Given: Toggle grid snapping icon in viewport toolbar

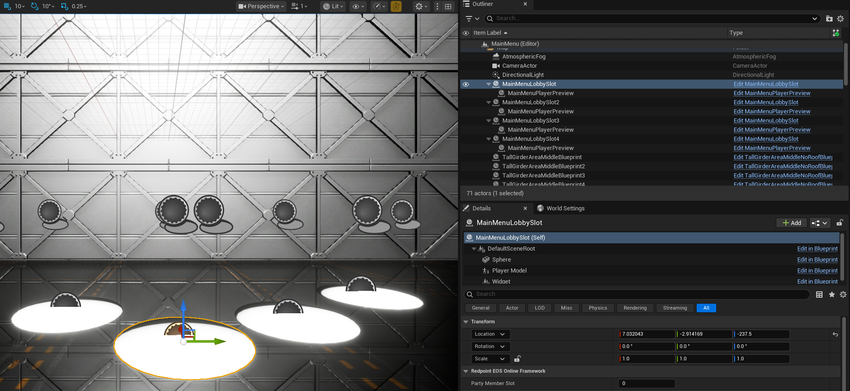Looking at the screenshot, I should click(x=7, y=6).
